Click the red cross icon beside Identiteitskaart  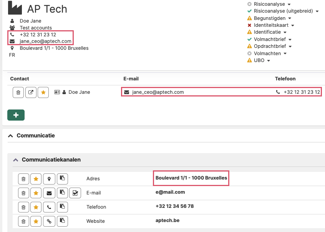tap(250, 25)
